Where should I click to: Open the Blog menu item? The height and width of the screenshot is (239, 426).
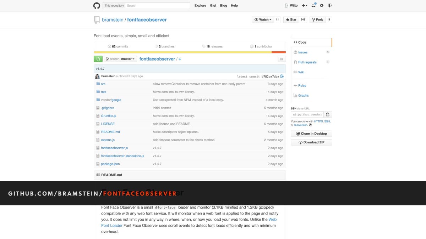tap(223, 6)
